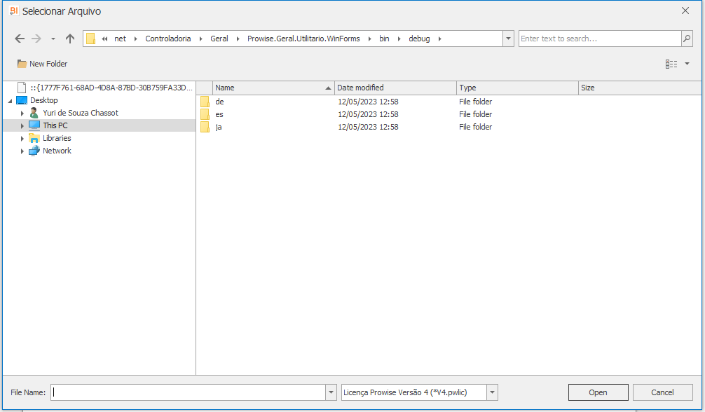705x412 pixels.
Task: Show hidden path segments chevron before net
Action: 104,39
